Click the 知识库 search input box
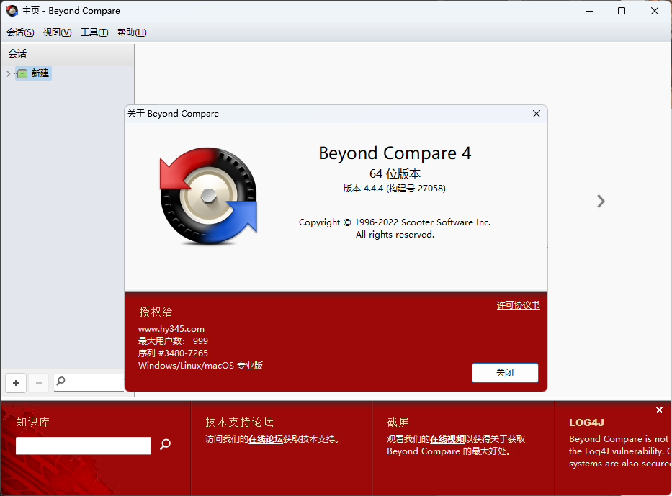Viewport: 672px width, 496px height. [84, 446]
